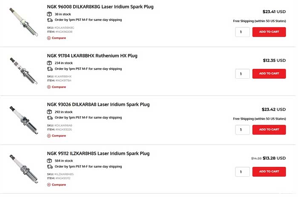298x197 pixels.
Task: Toggle Compare for NGK 91784 Ruthenium plug
Action: coord(57,87)
